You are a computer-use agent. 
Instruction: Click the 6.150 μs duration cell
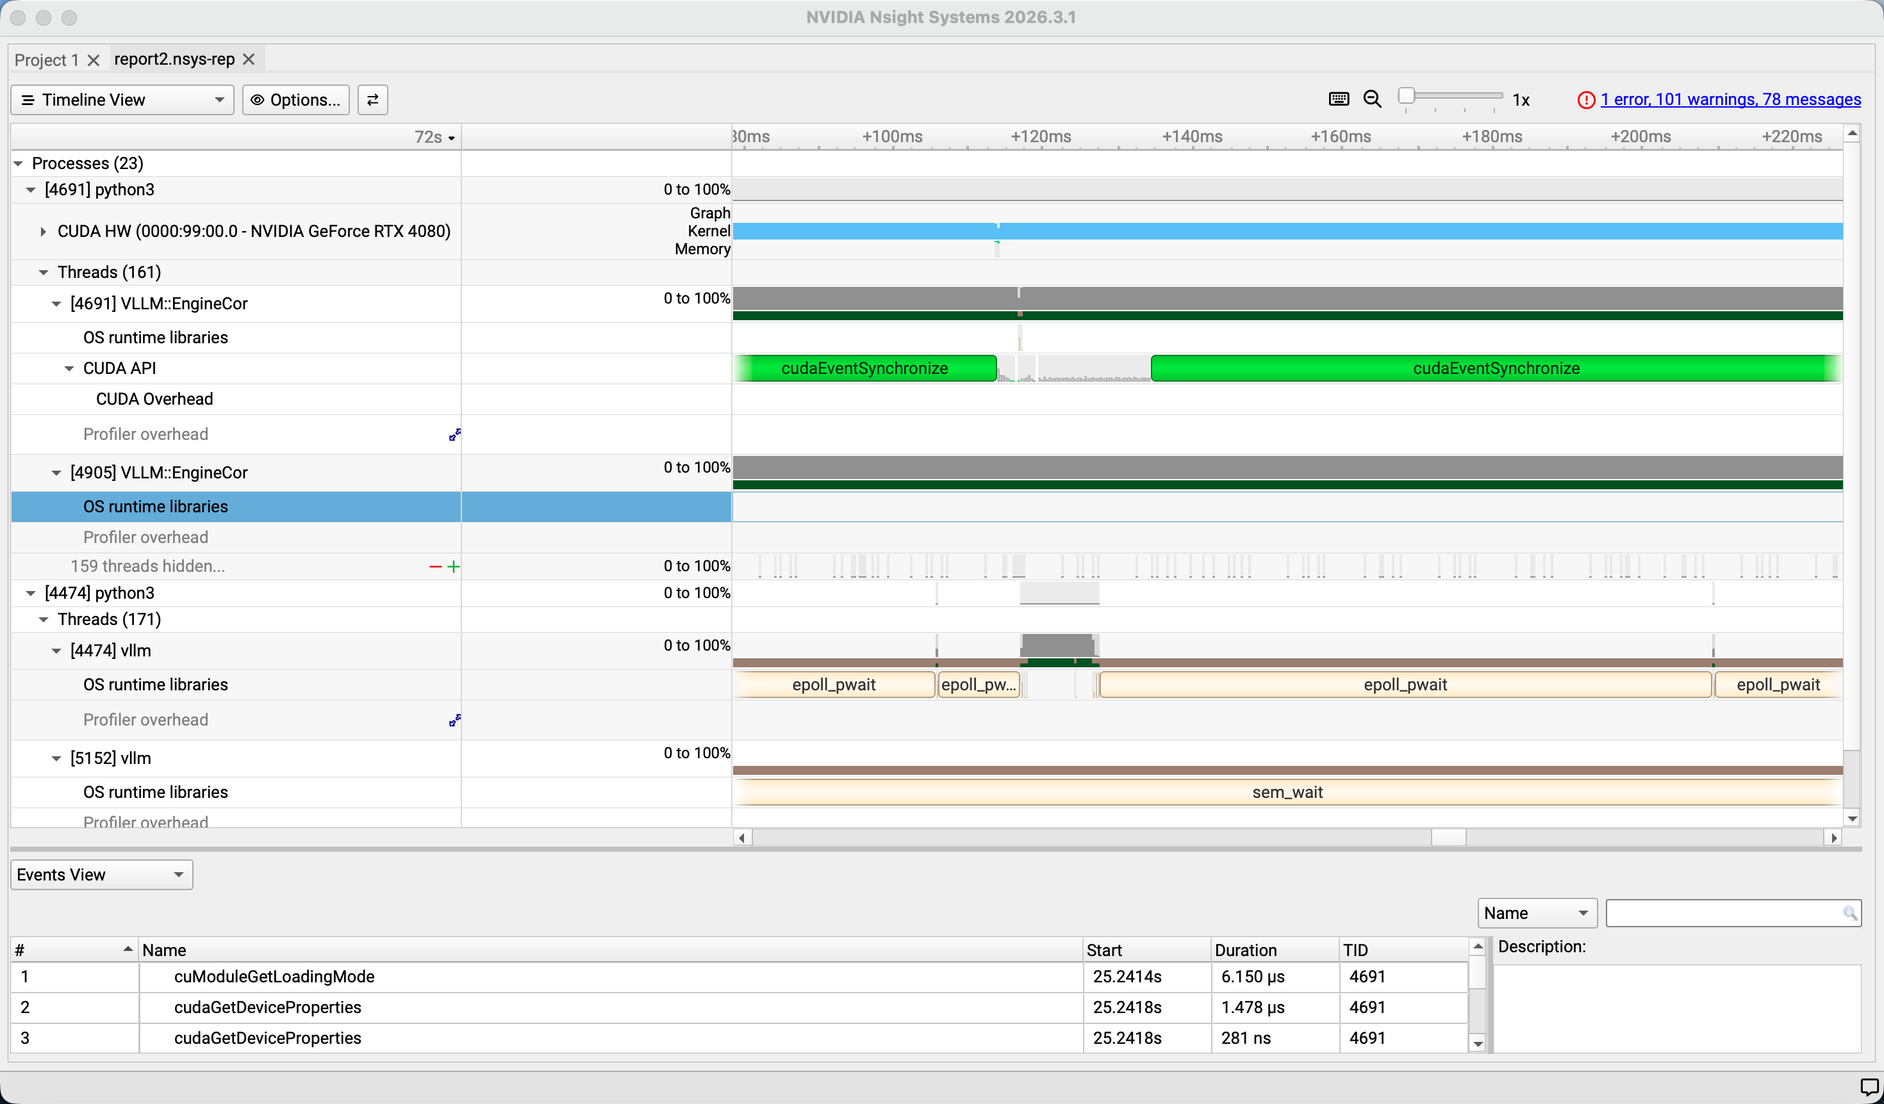point(1275,977)
